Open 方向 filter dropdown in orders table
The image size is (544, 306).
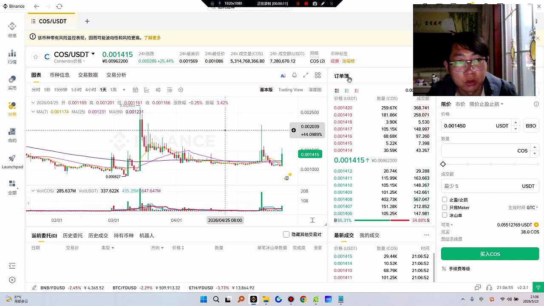tap(157, 248)
